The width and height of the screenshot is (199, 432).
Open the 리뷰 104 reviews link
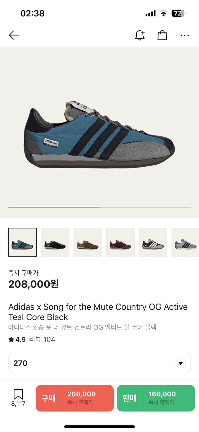pyautogui.click(x=42, y=340)
